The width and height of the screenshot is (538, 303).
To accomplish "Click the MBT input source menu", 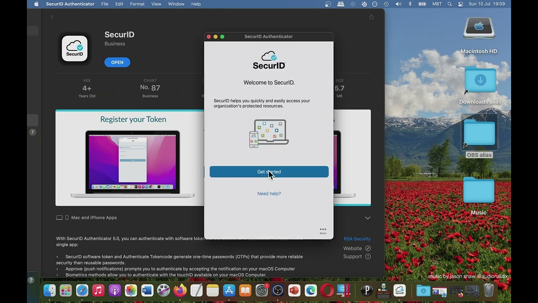I will click(x=437, y=4).
